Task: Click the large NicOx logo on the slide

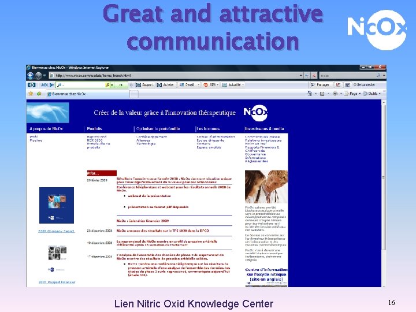Action: (x=377, y=29)
